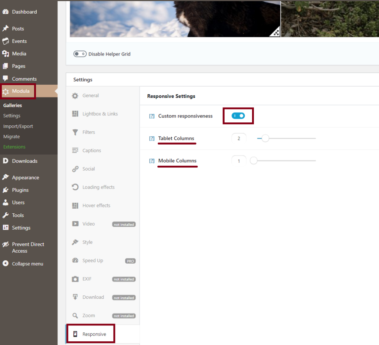Expand the EXIF not installed section
This screenshot has width=379, height=345.
coord(88,279)
